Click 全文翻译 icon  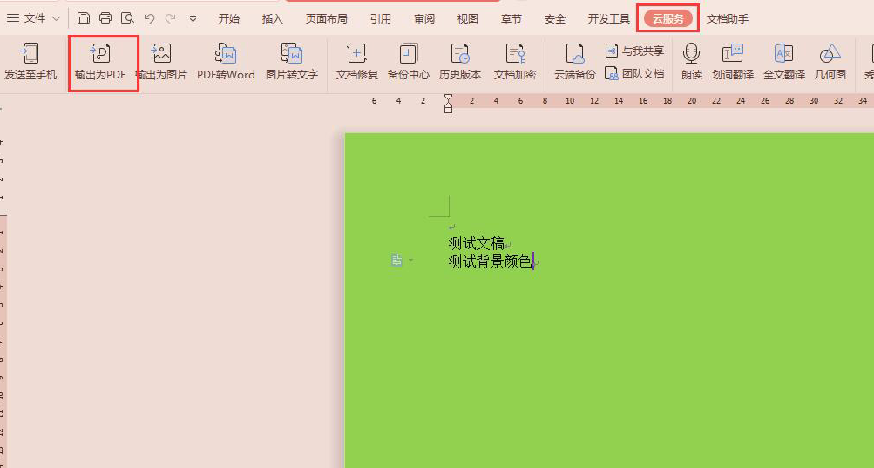783,62
